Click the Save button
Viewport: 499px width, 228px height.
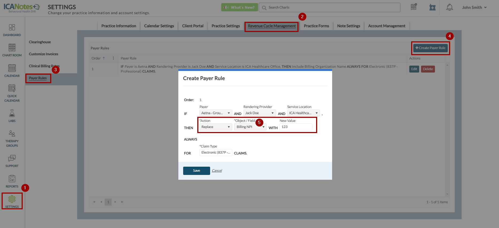pos(197,171)
